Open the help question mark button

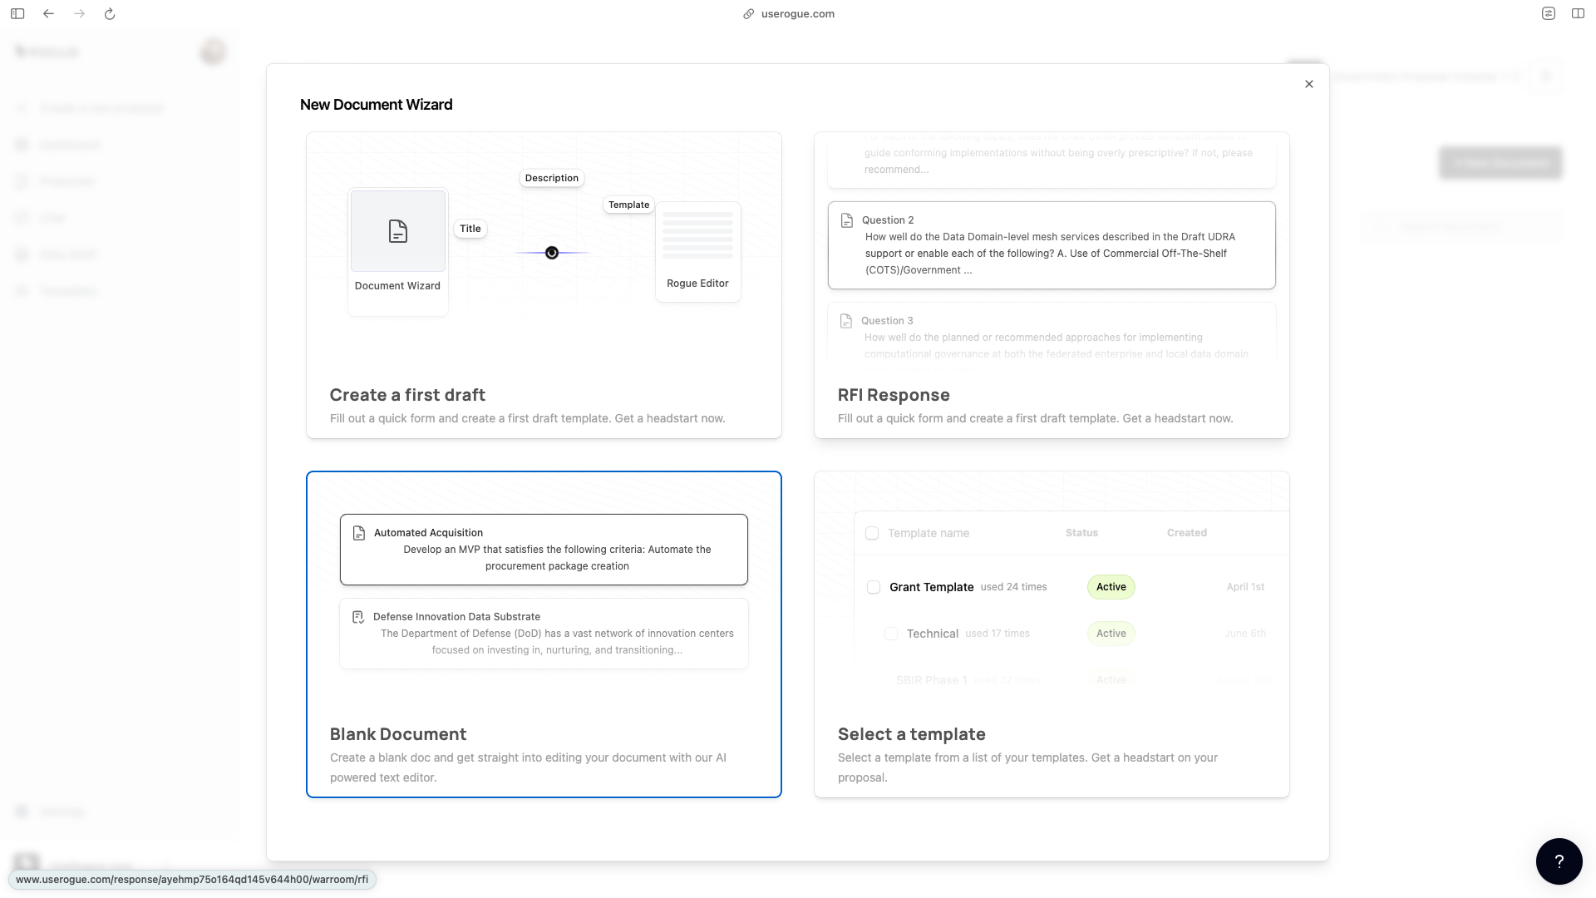coord(1559,861)
